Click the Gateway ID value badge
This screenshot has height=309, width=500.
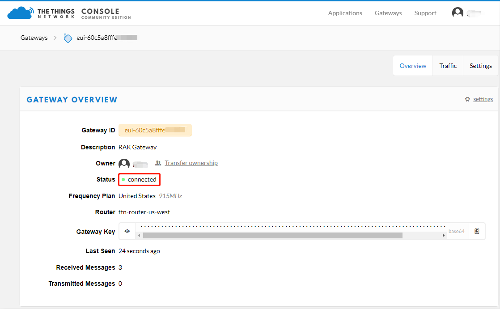point(155,130)
